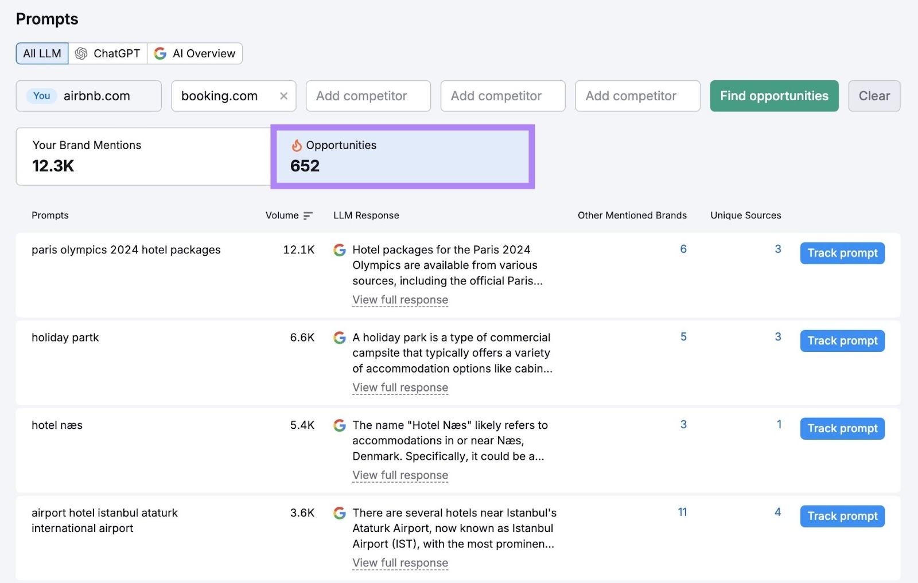Track prompt for hotel næs
Image resolution: width=918 pixels, height=583 pixels.
click(x=842, y=428)
